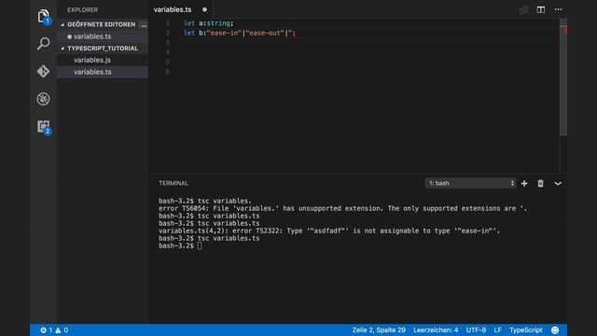This screenshot has height=336, width=597.
Task: Open the Debug view
Action: 44,99
